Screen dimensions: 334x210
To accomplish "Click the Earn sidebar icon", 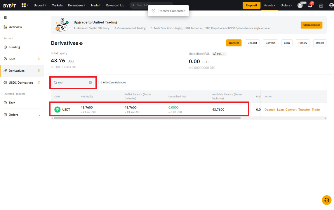I will [5, 103].
